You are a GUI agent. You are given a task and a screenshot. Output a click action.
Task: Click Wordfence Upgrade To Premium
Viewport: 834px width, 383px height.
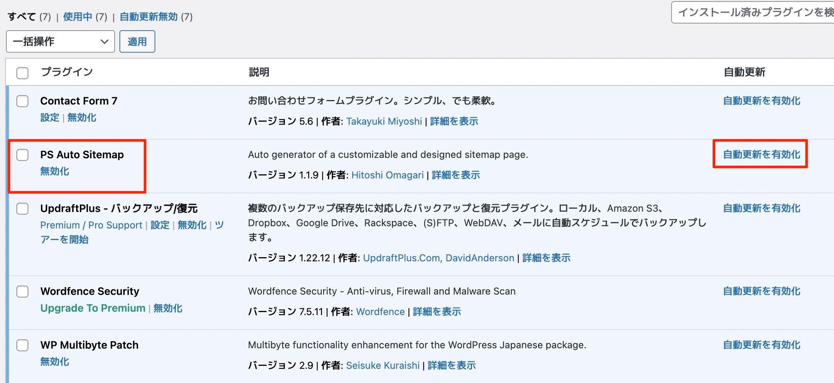(93, 308)
